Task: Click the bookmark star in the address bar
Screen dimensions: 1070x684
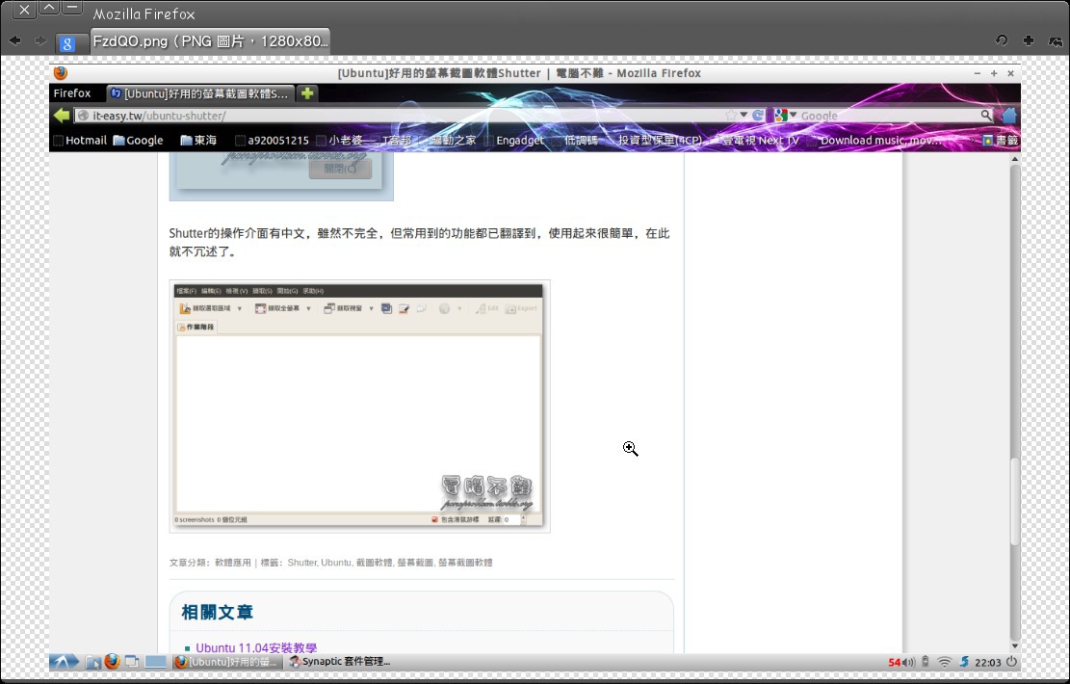Action: point(731,116)
